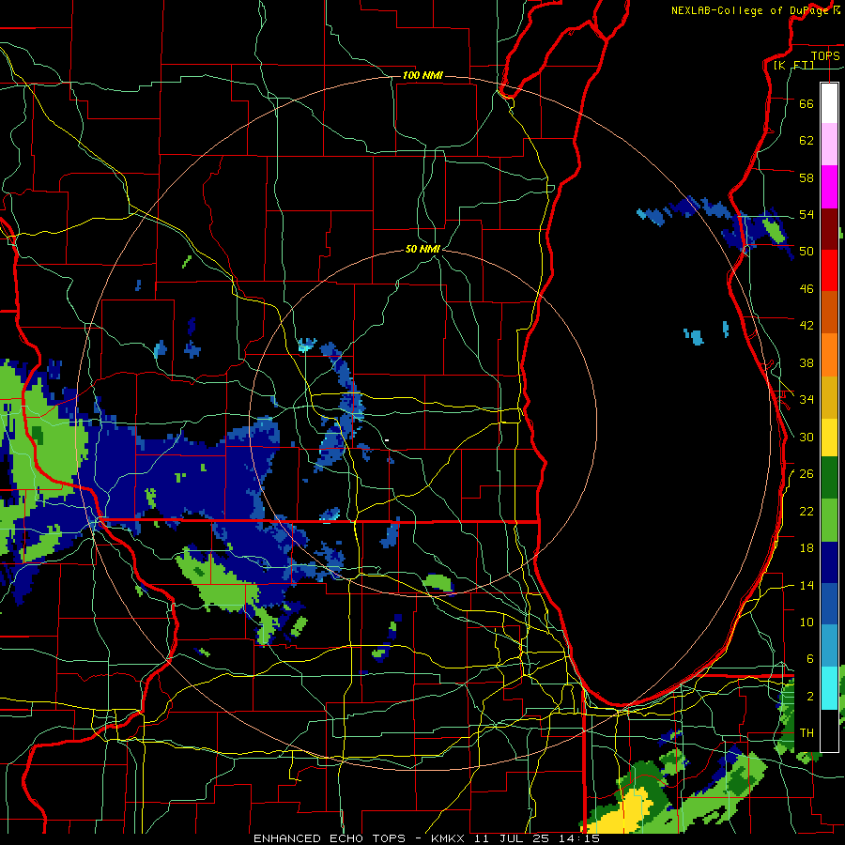This screenshot has height=845, width=845.
Task: Click the 22 label on the color scale
Action: coord(807,512)
